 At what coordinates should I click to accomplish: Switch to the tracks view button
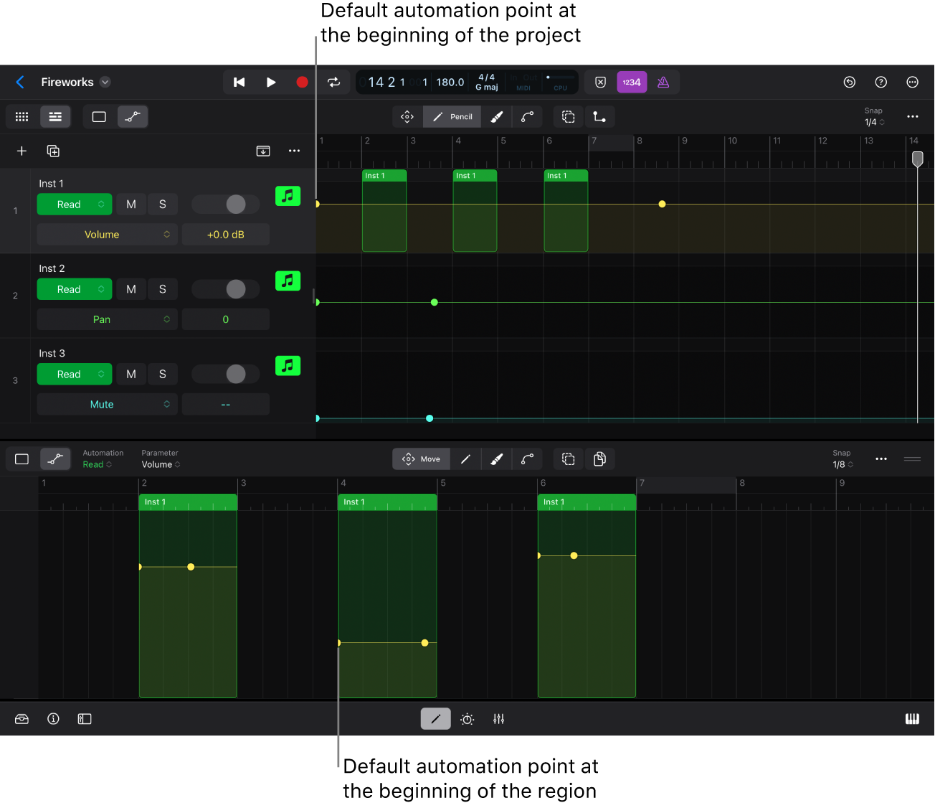[55, 117]
